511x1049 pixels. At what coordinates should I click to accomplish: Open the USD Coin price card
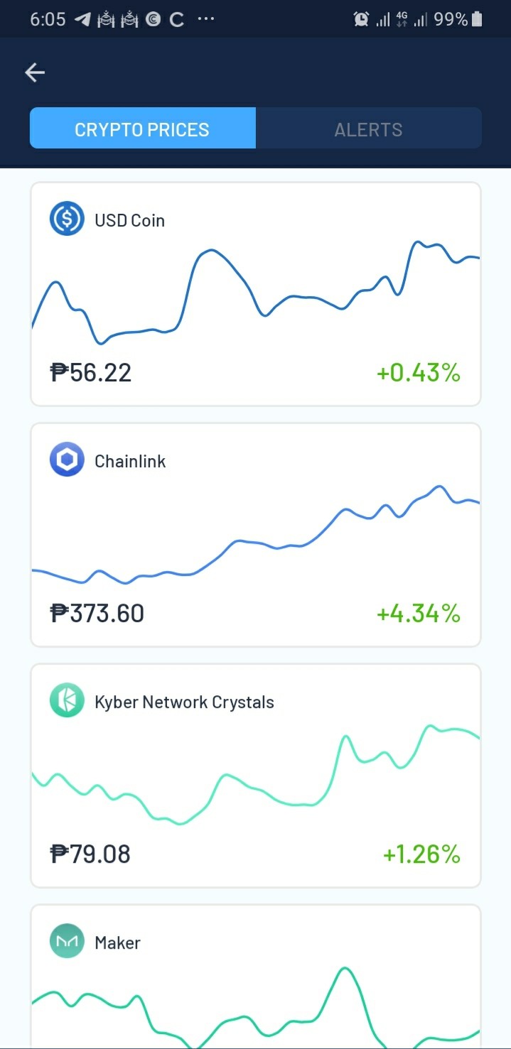pyautogui.click(x=256, y=294)
